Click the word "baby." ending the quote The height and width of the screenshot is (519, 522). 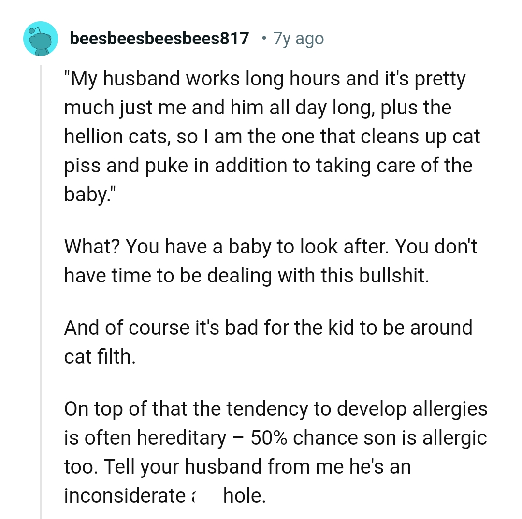tap(88, 195)
